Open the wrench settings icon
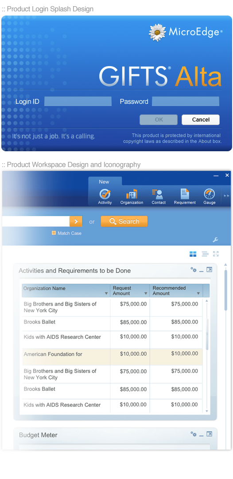The height and width of the screenshot is (479, 233). 215,239
